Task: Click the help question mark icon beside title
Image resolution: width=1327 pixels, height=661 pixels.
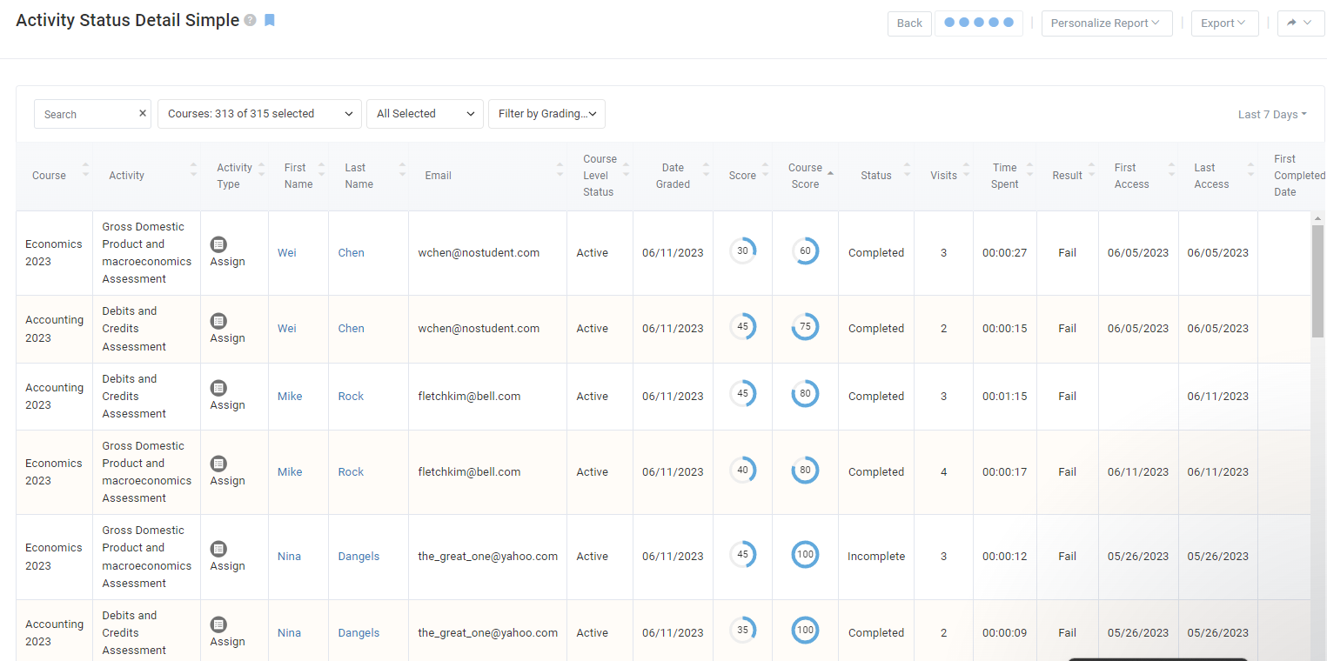Action: 251,21
